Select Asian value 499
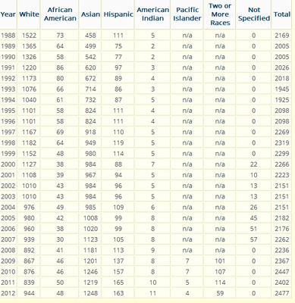Image resolution: width=295 pixels, height=303 pixels. pyautogui.click(x=90, y=46)
